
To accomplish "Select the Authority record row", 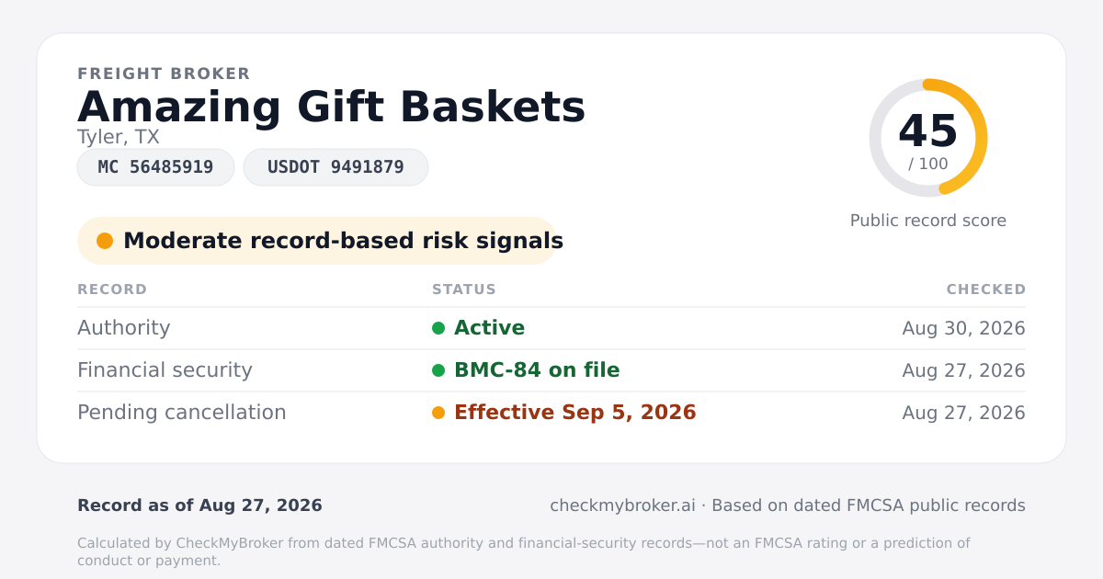I will click(551, 328).
